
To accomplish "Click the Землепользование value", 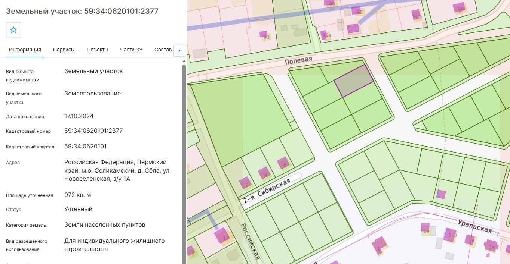I will pyautogui.click(x=92, y=93).
